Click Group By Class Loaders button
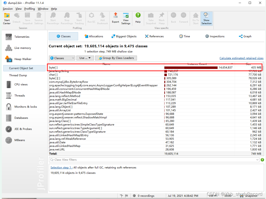266x199 pixels. 116,58
